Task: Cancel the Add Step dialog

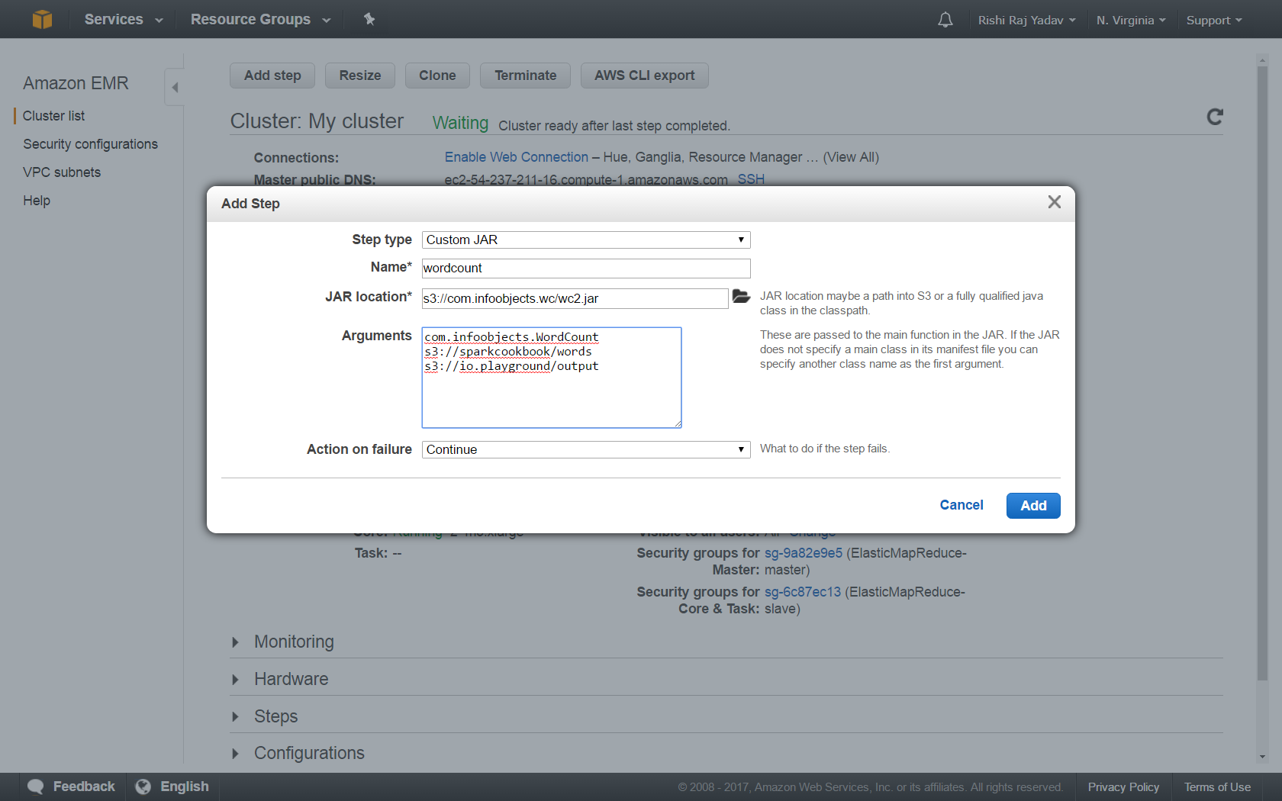Action: click(961, 505)
